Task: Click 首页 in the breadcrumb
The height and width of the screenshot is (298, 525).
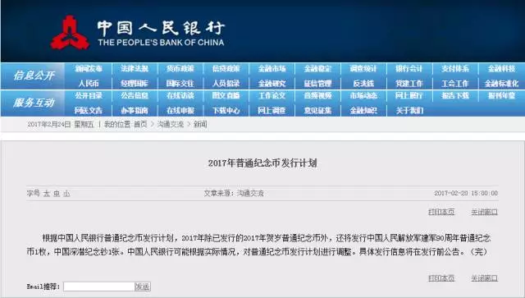Action: [x=140, y=124]
